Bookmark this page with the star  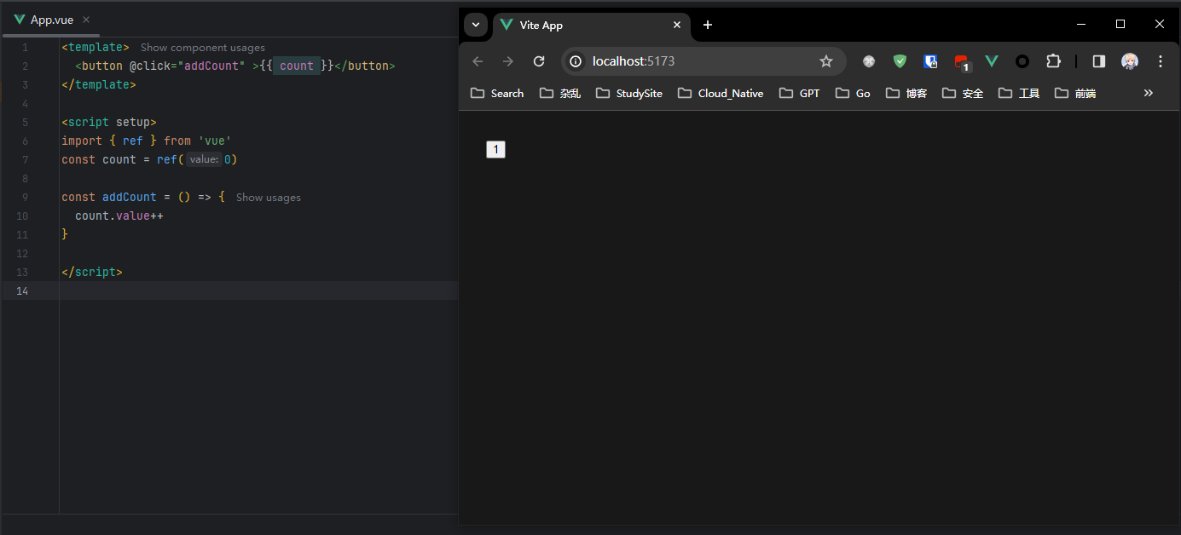click(825, 61)
